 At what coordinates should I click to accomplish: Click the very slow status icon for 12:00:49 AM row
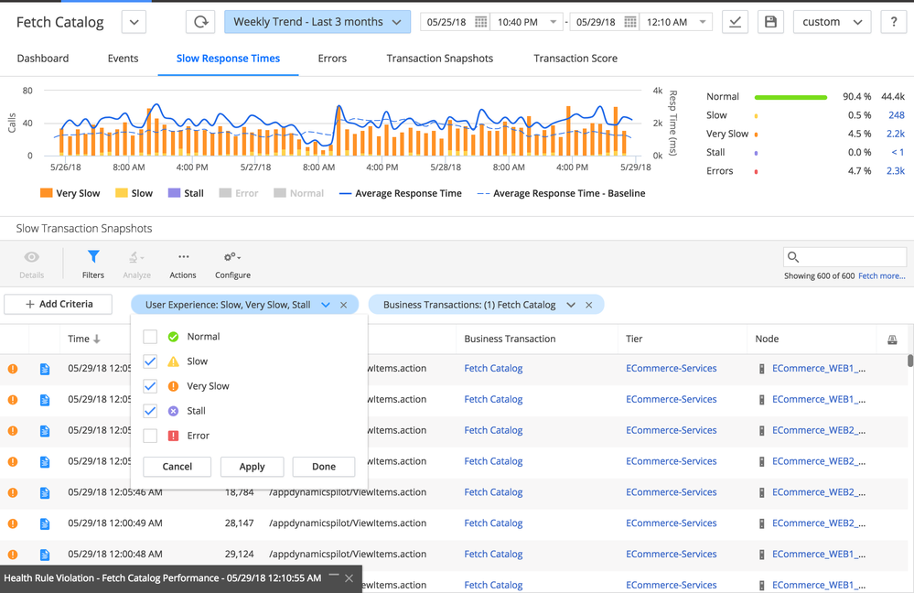(x=13, y=523)
